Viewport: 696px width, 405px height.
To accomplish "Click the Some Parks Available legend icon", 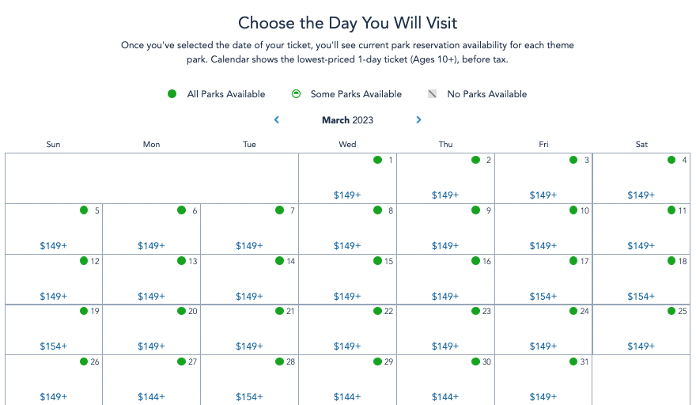I will [x=296, y=94].
